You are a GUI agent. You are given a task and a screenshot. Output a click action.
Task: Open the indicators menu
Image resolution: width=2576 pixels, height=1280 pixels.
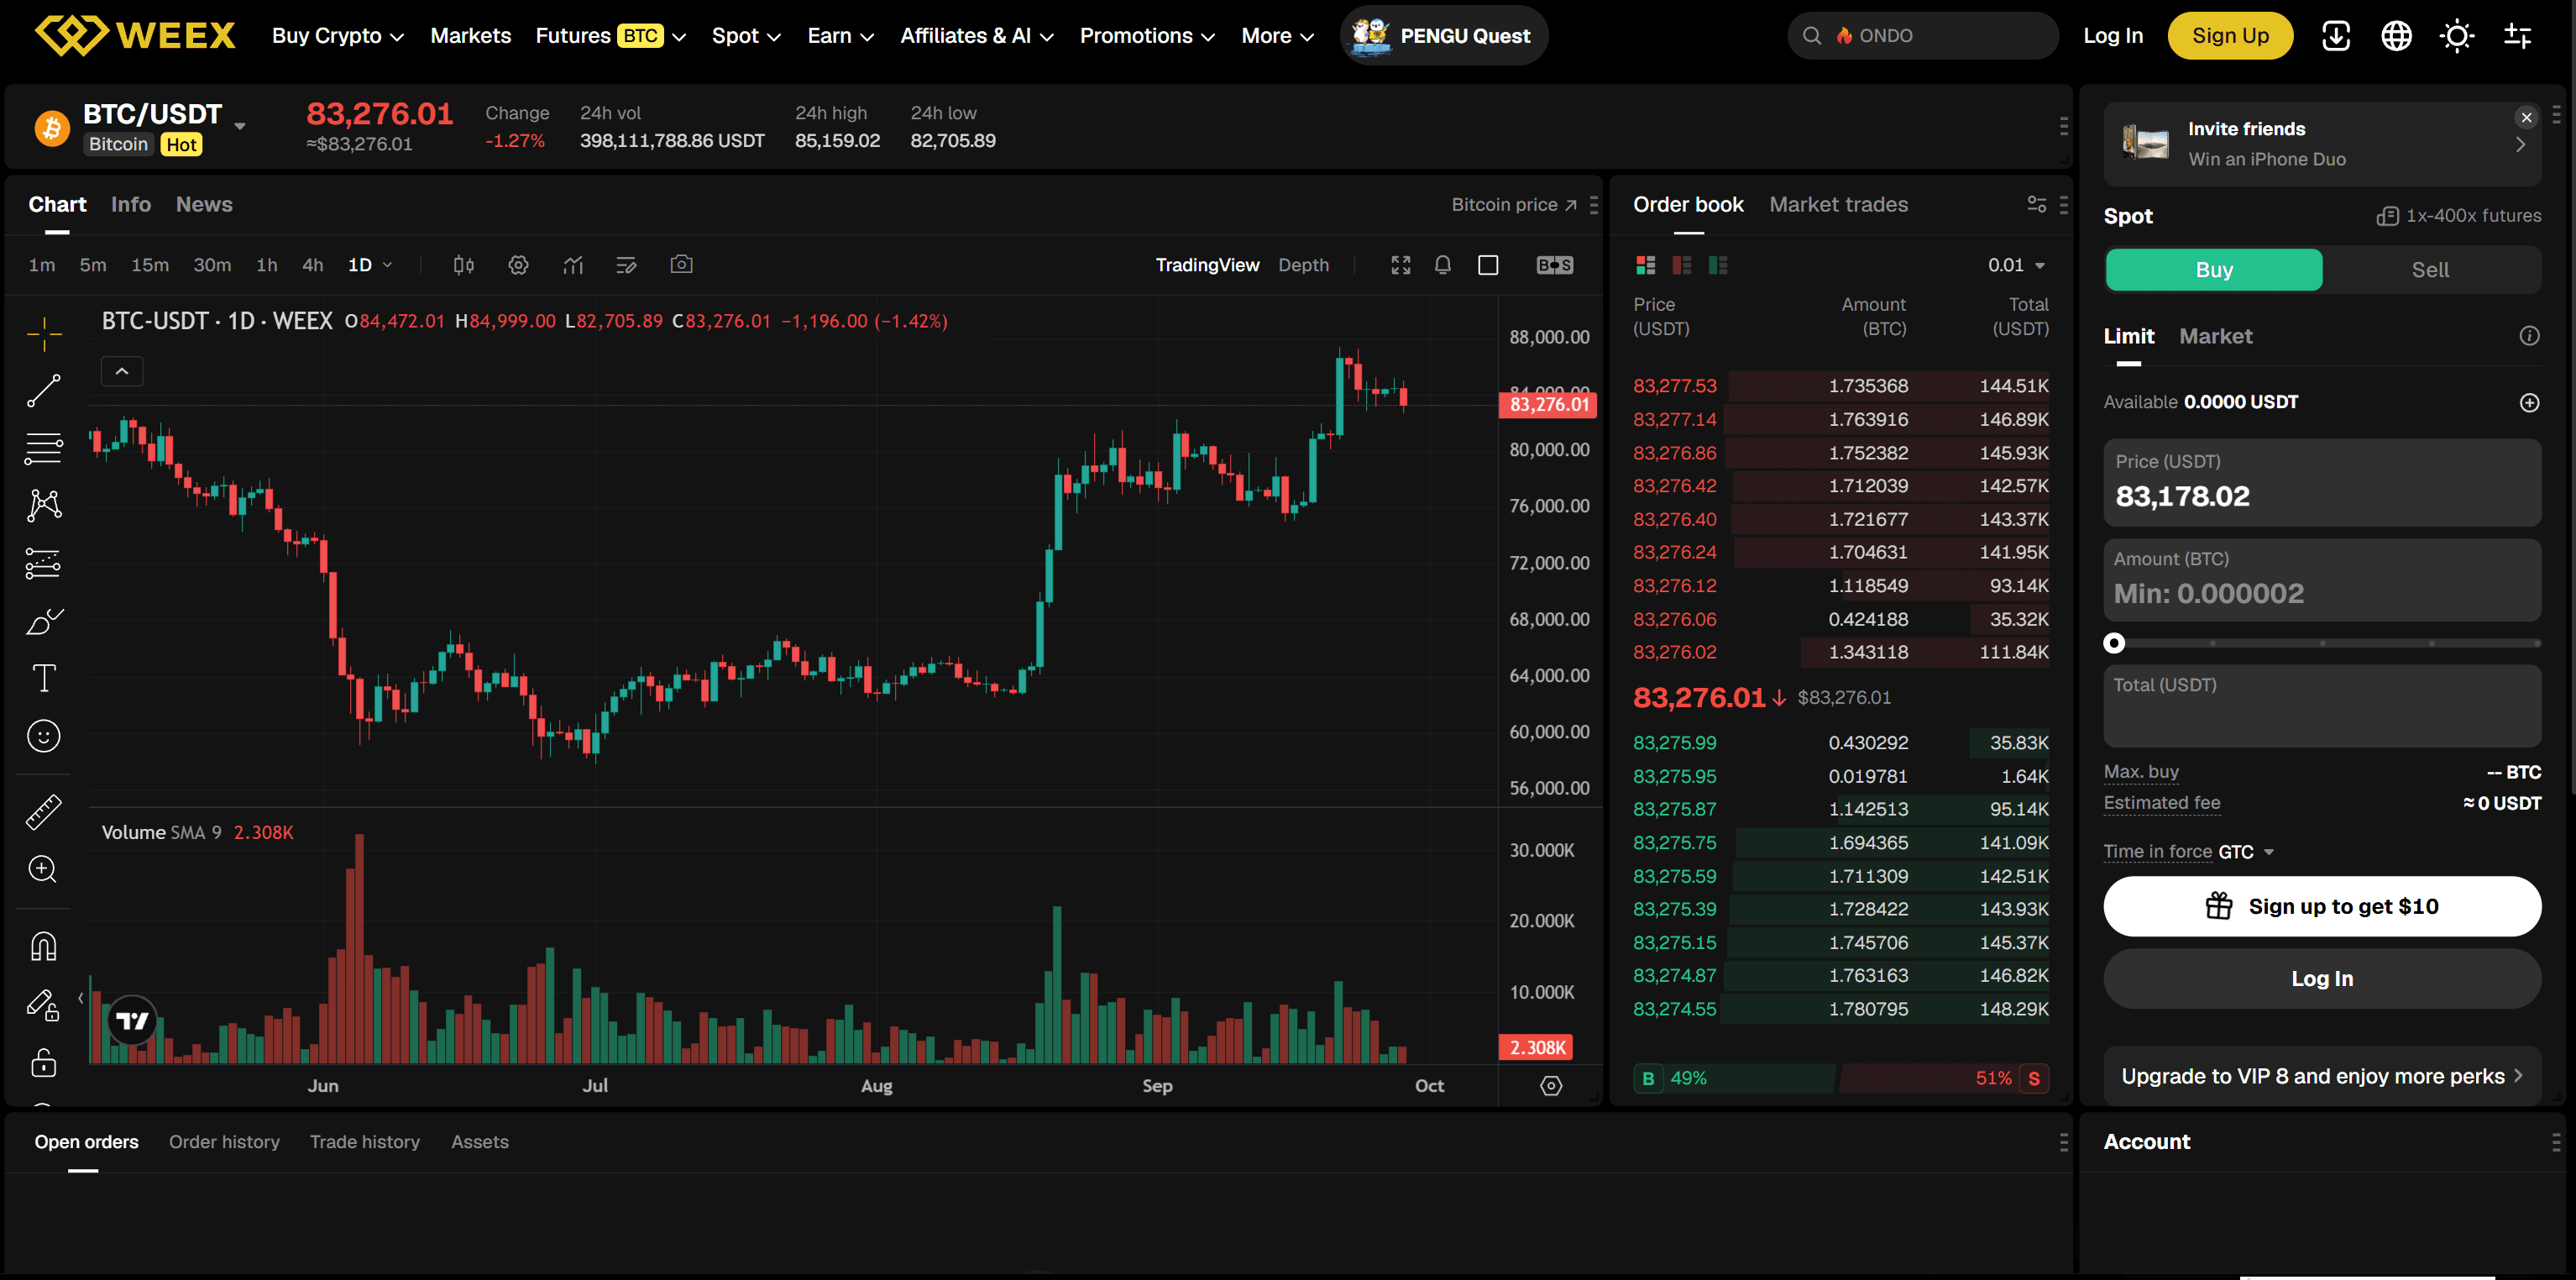573,265
